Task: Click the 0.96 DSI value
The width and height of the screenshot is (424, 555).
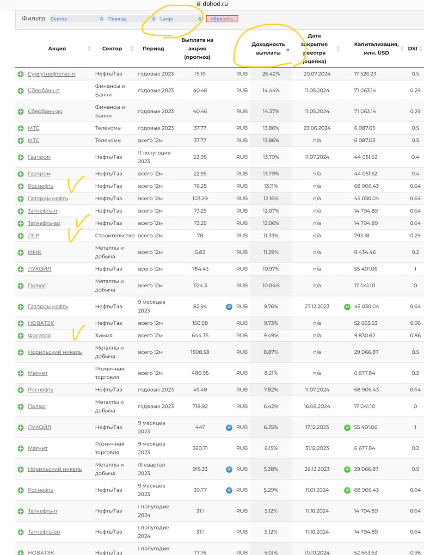Action: [x=415, y=323]
